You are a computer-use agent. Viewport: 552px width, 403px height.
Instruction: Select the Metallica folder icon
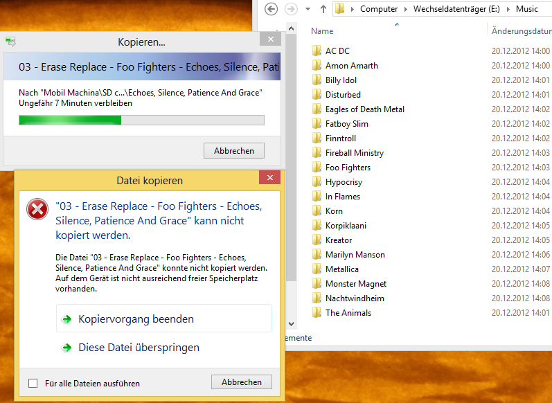pos(317,269)
